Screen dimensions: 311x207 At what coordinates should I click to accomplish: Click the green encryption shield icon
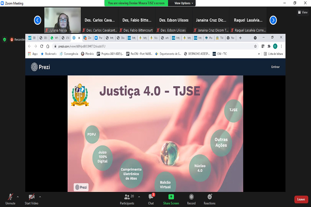4,40
